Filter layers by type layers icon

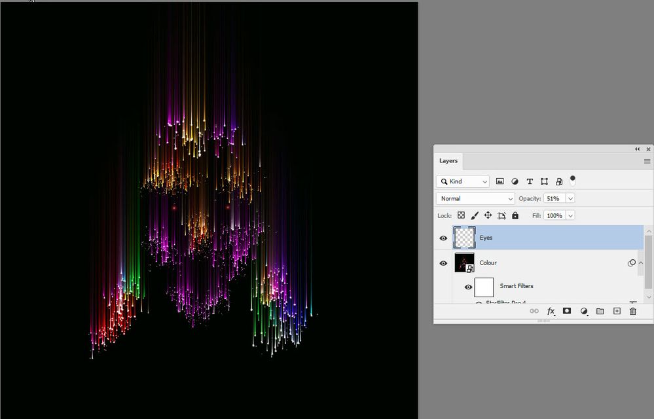[530, 181]
